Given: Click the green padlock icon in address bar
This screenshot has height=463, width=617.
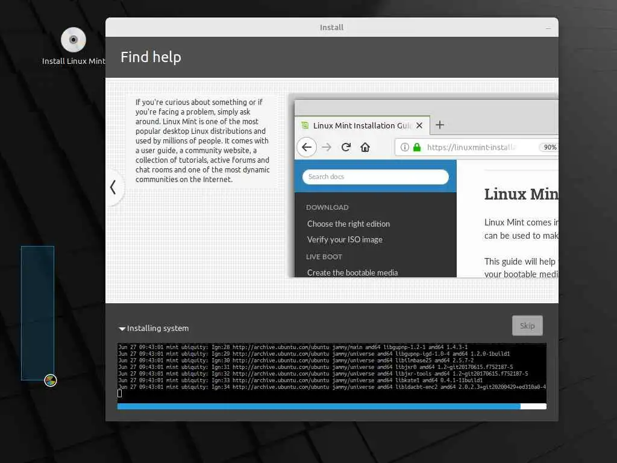Looking at the screenshot, I should [417, 147].
